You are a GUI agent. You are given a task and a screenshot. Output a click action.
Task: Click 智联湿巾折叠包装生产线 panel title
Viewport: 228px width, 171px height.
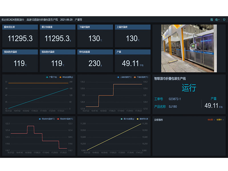(x=170, y=79)
